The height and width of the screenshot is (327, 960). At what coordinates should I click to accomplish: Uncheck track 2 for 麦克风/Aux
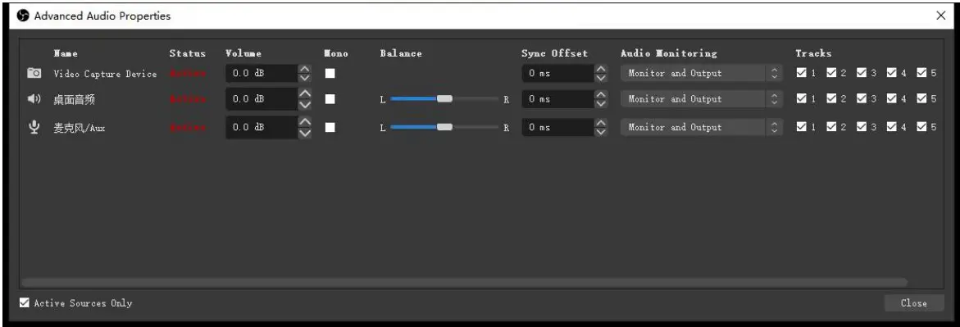[831, 127]
